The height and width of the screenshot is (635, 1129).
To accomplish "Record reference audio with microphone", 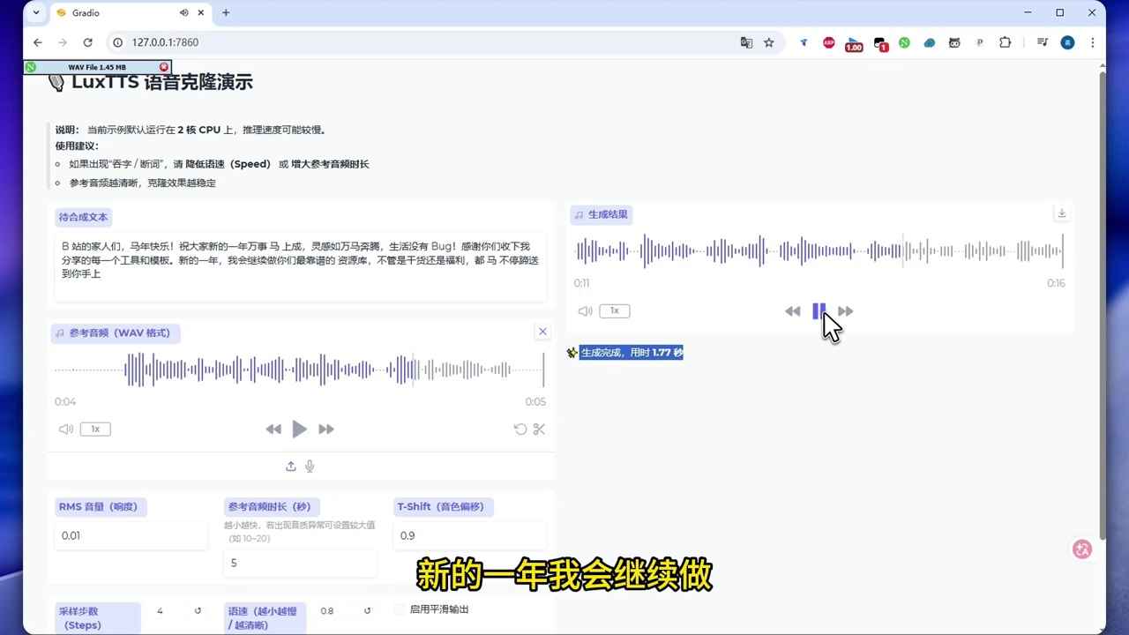I will pyautogui.click(x=310, y=466).
